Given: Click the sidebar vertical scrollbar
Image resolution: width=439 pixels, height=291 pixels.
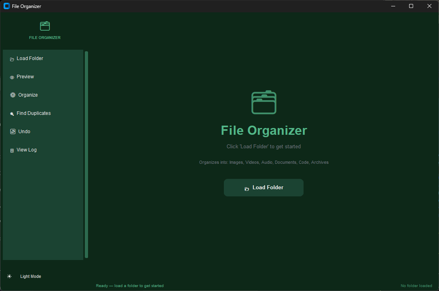Looking at the screenshot, I should (x=86, y=154).
